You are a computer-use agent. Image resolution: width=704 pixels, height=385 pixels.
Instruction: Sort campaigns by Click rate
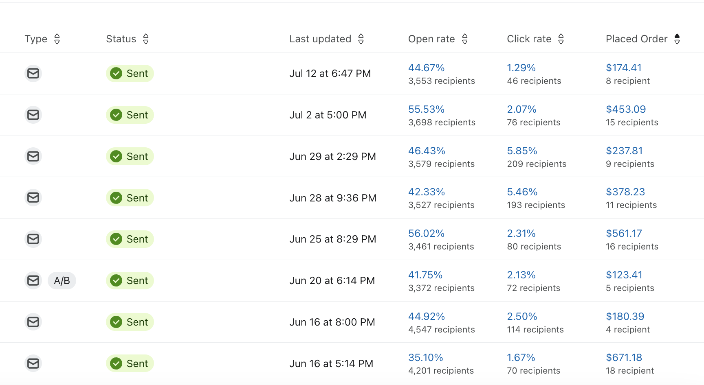click(x=561, y=39)
